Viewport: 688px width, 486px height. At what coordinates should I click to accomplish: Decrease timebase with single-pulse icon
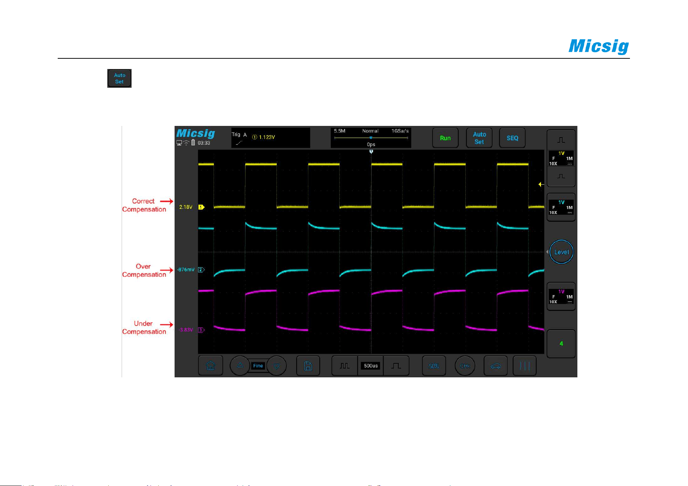pyautogui.click(x=396, y=366)
